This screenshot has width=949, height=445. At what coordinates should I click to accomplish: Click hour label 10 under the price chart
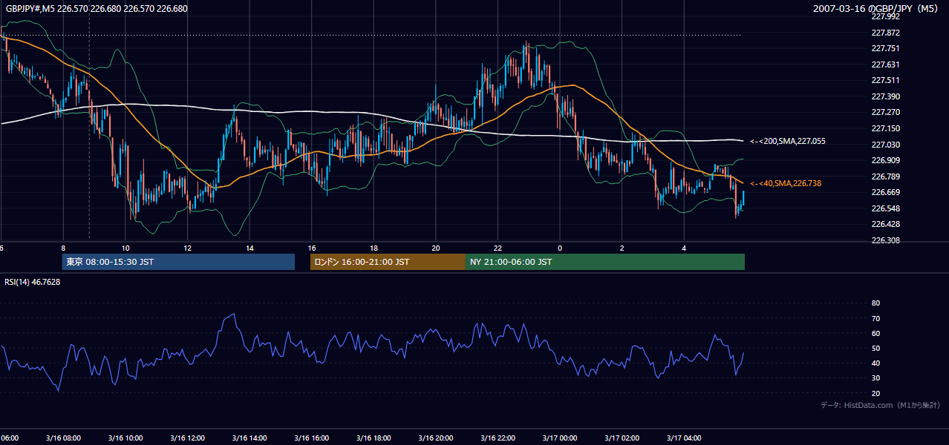125,248
